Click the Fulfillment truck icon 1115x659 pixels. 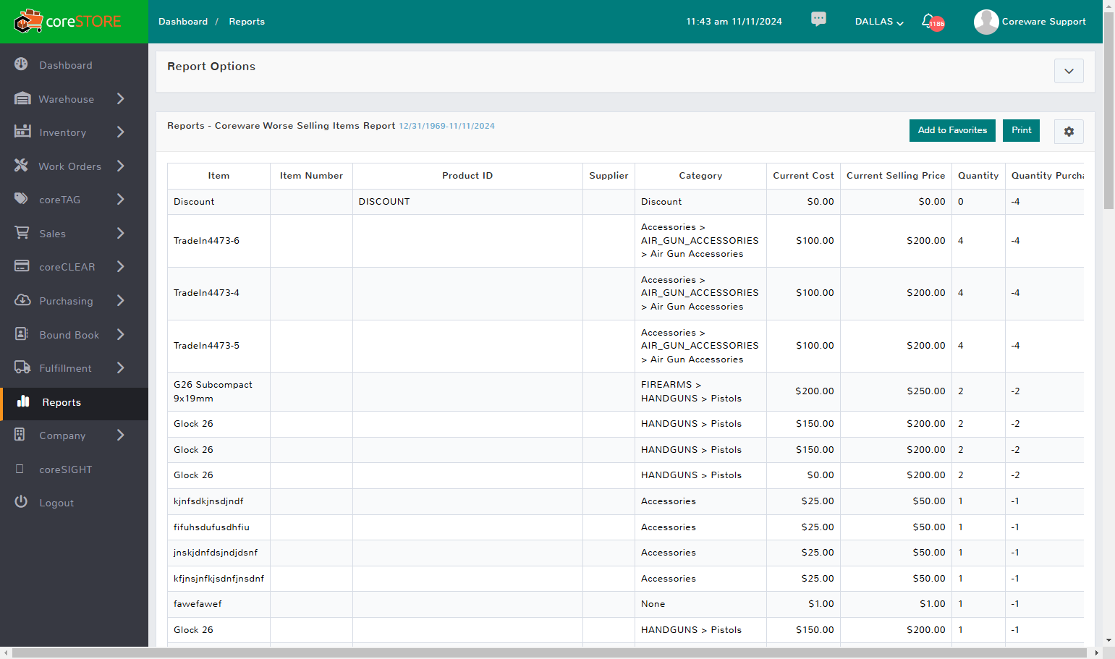22,367
